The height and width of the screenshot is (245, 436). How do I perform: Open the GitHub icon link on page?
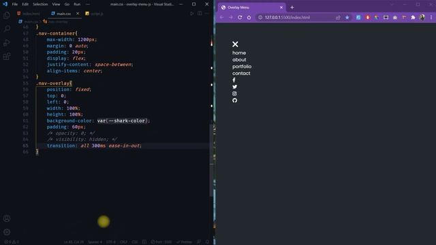coord(234,100)
